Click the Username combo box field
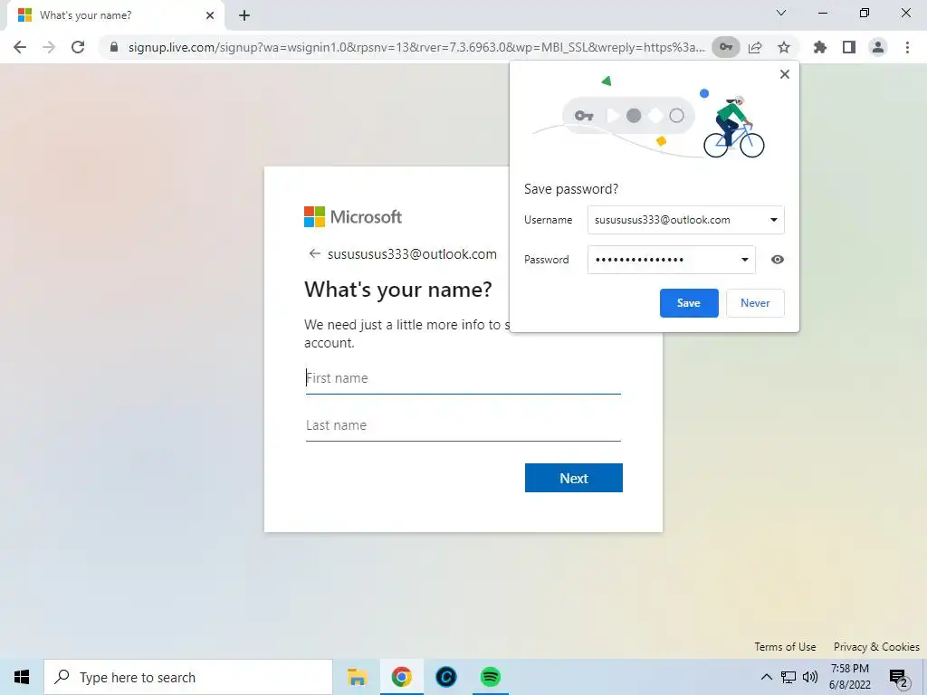The height and width of the screenshot is (695, 927). [x=686, y=220]
